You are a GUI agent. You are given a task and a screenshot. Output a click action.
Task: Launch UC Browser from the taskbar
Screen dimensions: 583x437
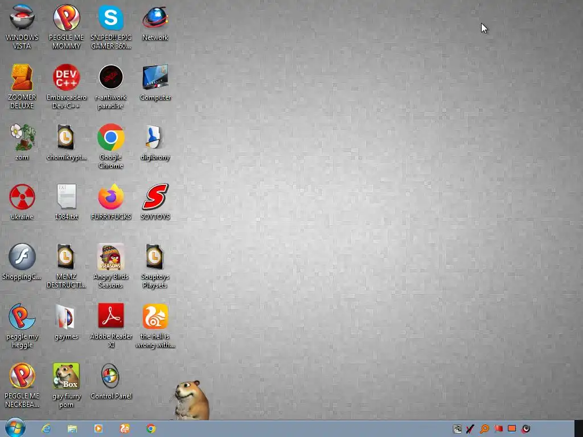(125, 428)
